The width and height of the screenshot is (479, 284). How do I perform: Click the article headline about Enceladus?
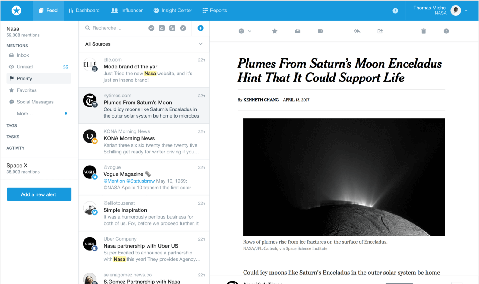(x=340, y=71)
